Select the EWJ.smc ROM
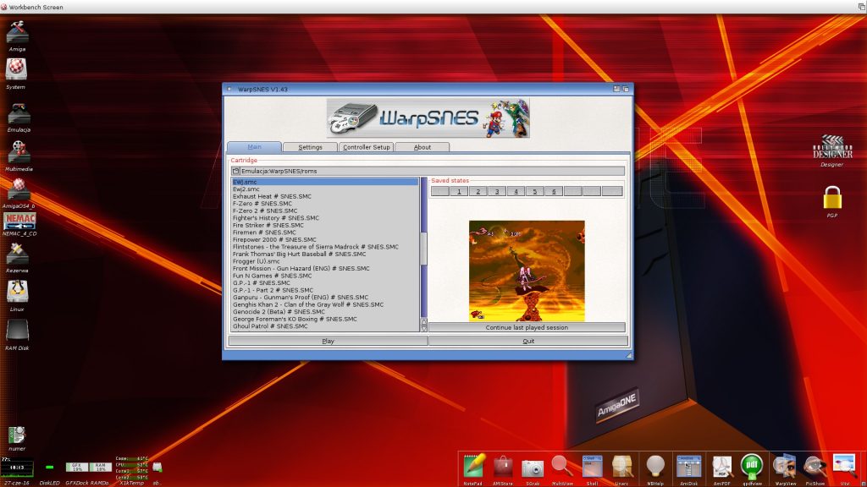 tap(325, 182)
